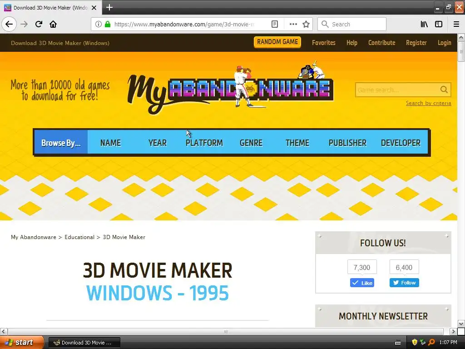This screenshot has width=465, height=349.
Task: Select the Download 3D Movie taskbar button
Action: pos(84,343)
